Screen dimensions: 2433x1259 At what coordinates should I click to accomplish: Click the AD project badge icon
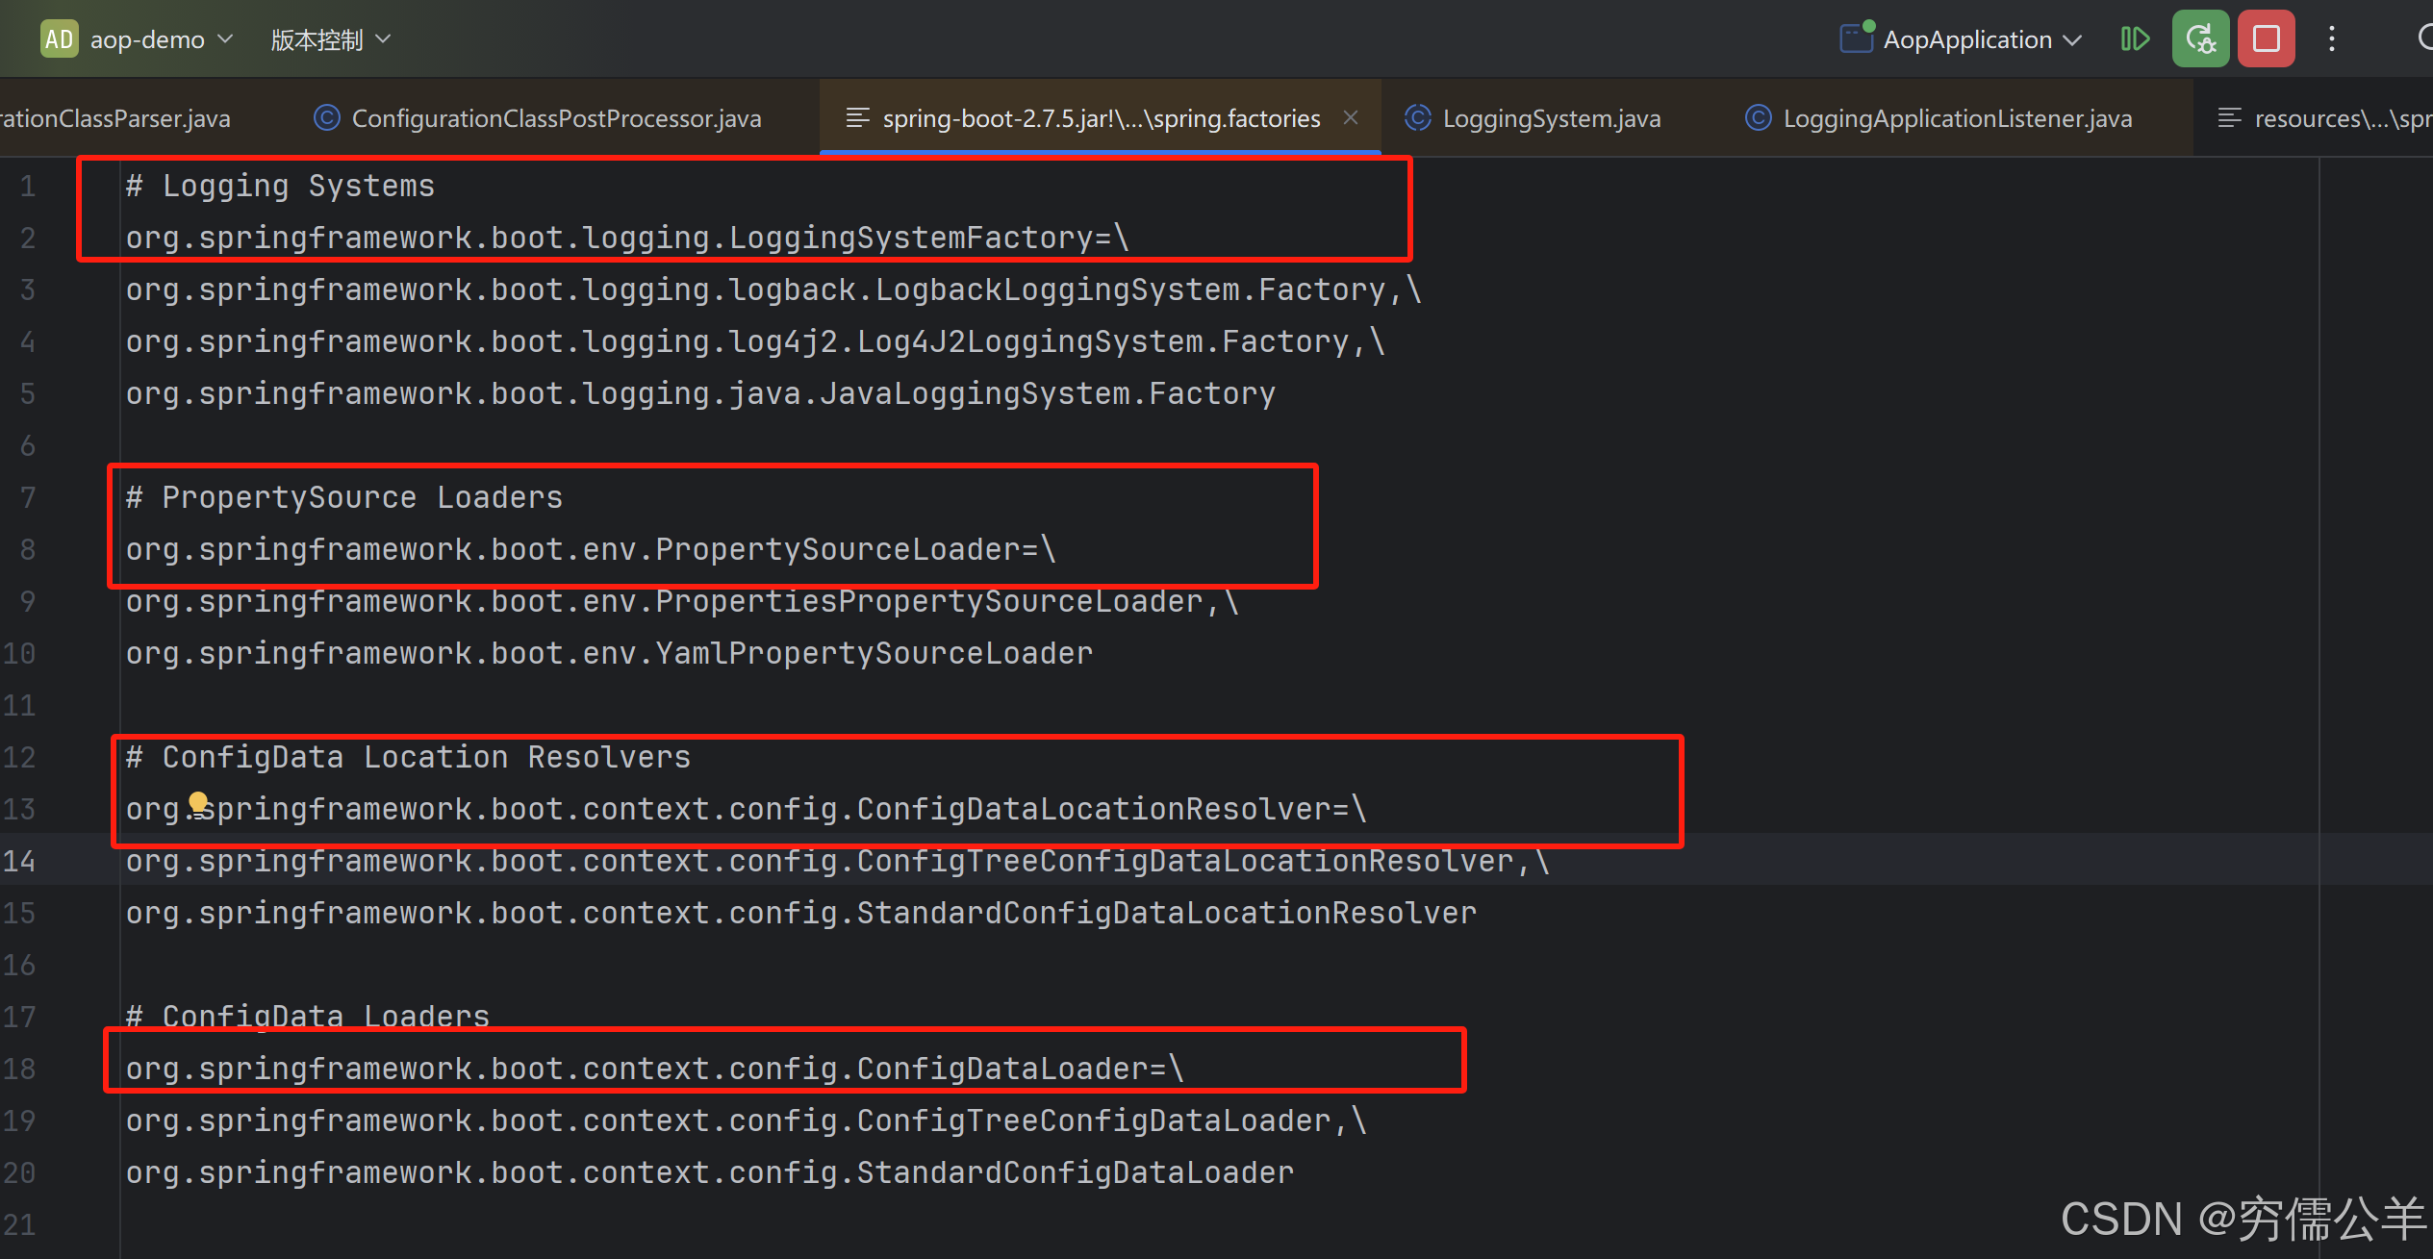59,39
